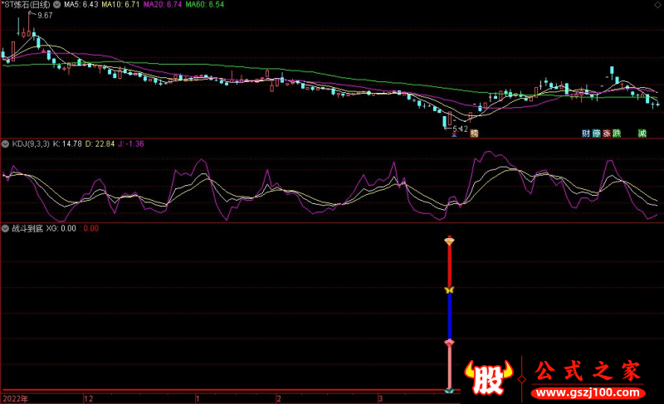Click the KDJ(9,3,3) indicator name

30,144
